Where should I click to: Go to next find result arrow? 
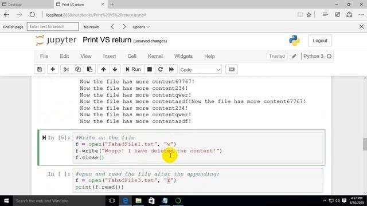click(x=124, y=27)
